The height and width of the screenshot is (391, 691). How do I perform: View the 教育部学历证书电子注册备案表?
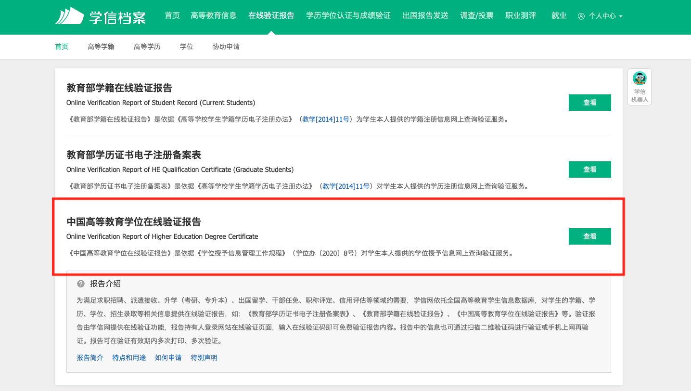pyautogui.click(x=589, y=169)
